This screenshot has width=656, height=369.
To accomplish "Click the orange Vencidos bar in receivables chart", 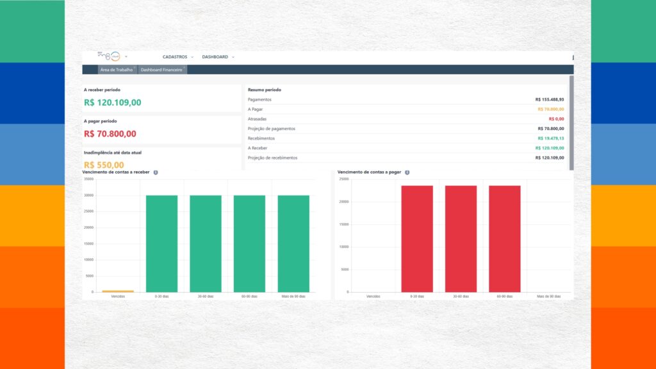I will (118, 291).
